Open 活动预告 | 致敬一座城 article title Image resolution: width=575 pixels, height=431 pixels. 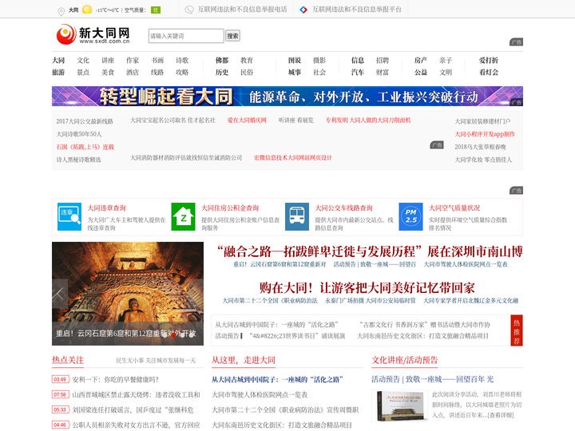pos(433,379)
